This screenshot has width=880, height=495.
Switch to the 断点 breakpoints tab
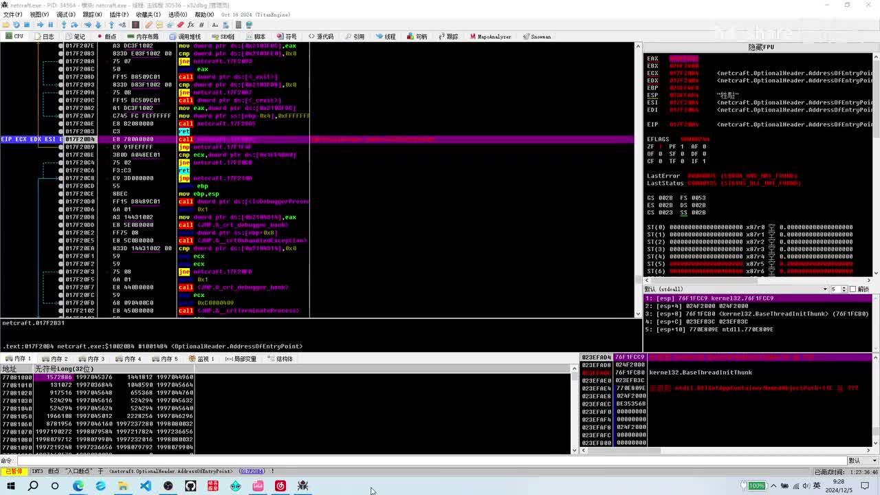(x=107, y=36)
